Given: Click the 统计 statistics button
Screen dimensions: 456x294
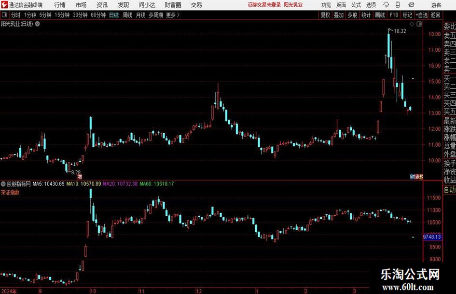Looking at the screenshot, I should click(366, 15).
